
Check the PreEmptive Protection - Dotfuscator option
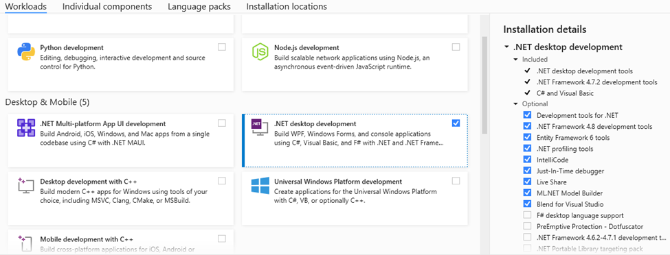[527, 226]
